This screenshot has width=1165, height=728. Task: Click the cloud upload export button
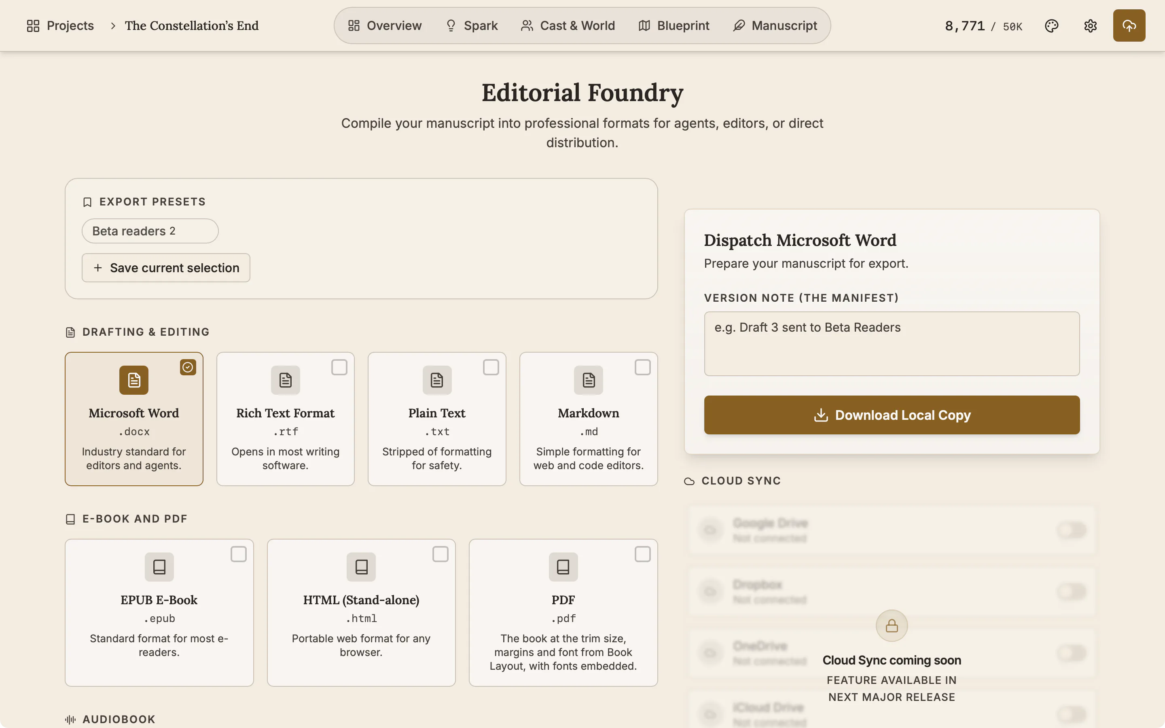point(1129,25)
